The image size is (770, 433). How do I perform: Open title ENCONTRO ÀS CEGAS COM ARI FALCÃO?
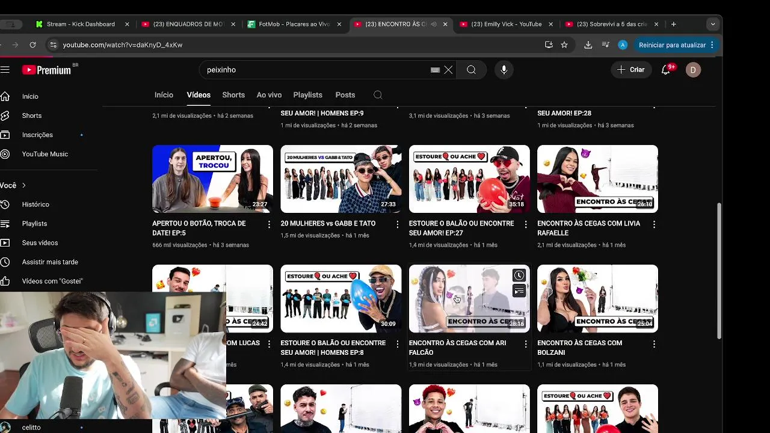tap(457, 348)
